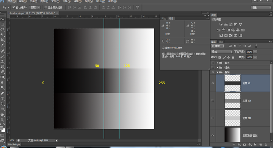The width and height of the screenshot is (273, 148).
Task: Show the 柔光 layer group
Action: [213, 63]
